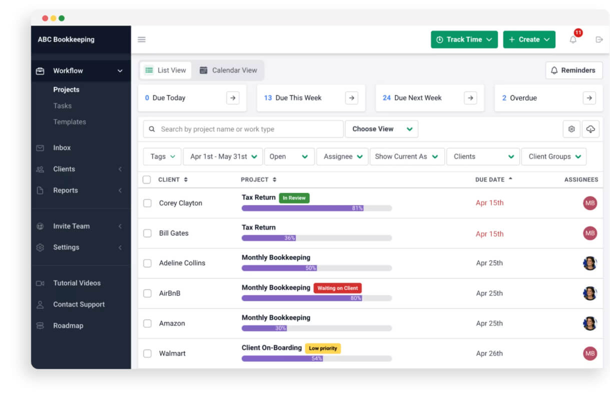Screen dimensions: 610x400
Task: Tick the checkbox for Corey Clayton
Action: pyautogui.click(x=147, y=203)
